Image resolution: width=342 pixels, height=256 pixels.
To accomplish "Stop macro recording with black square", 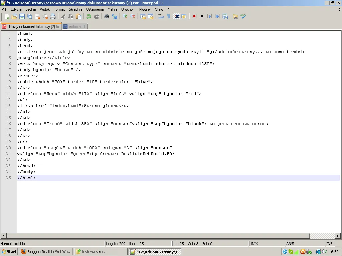I will 202,16.
